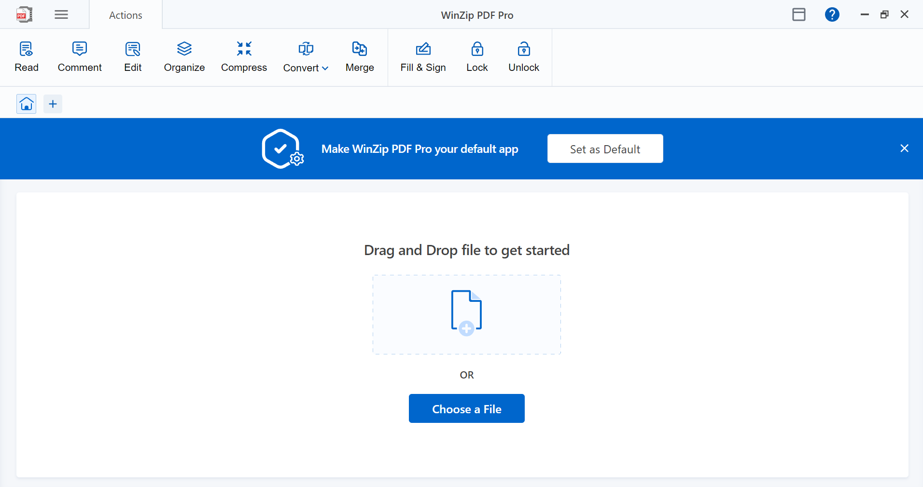Click the WinZip PDF Pro app logo

tap(23, 14)
